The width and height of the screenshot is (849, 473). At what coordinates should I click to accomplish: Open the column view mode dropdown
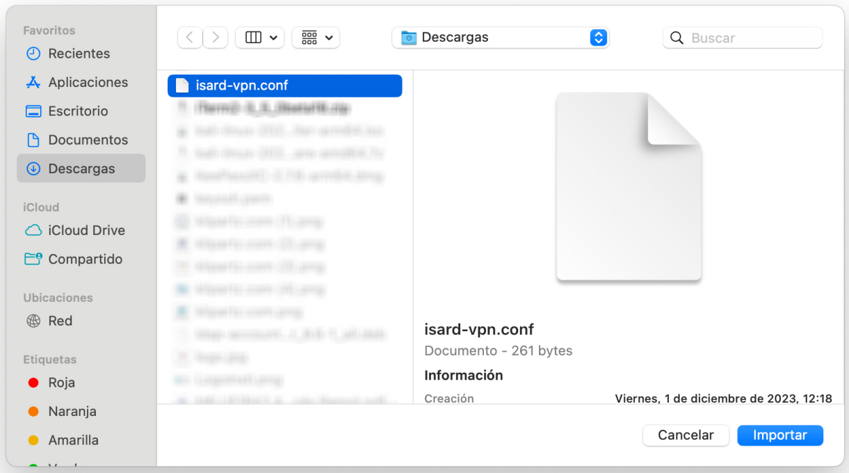[x=259, y=38]
